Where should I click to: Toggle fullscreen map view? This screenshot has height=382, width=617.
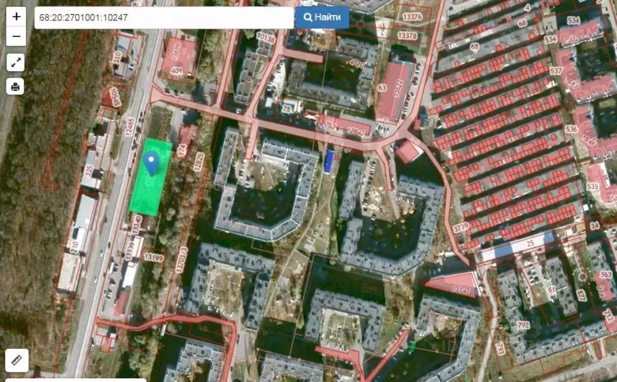point(16,63)
